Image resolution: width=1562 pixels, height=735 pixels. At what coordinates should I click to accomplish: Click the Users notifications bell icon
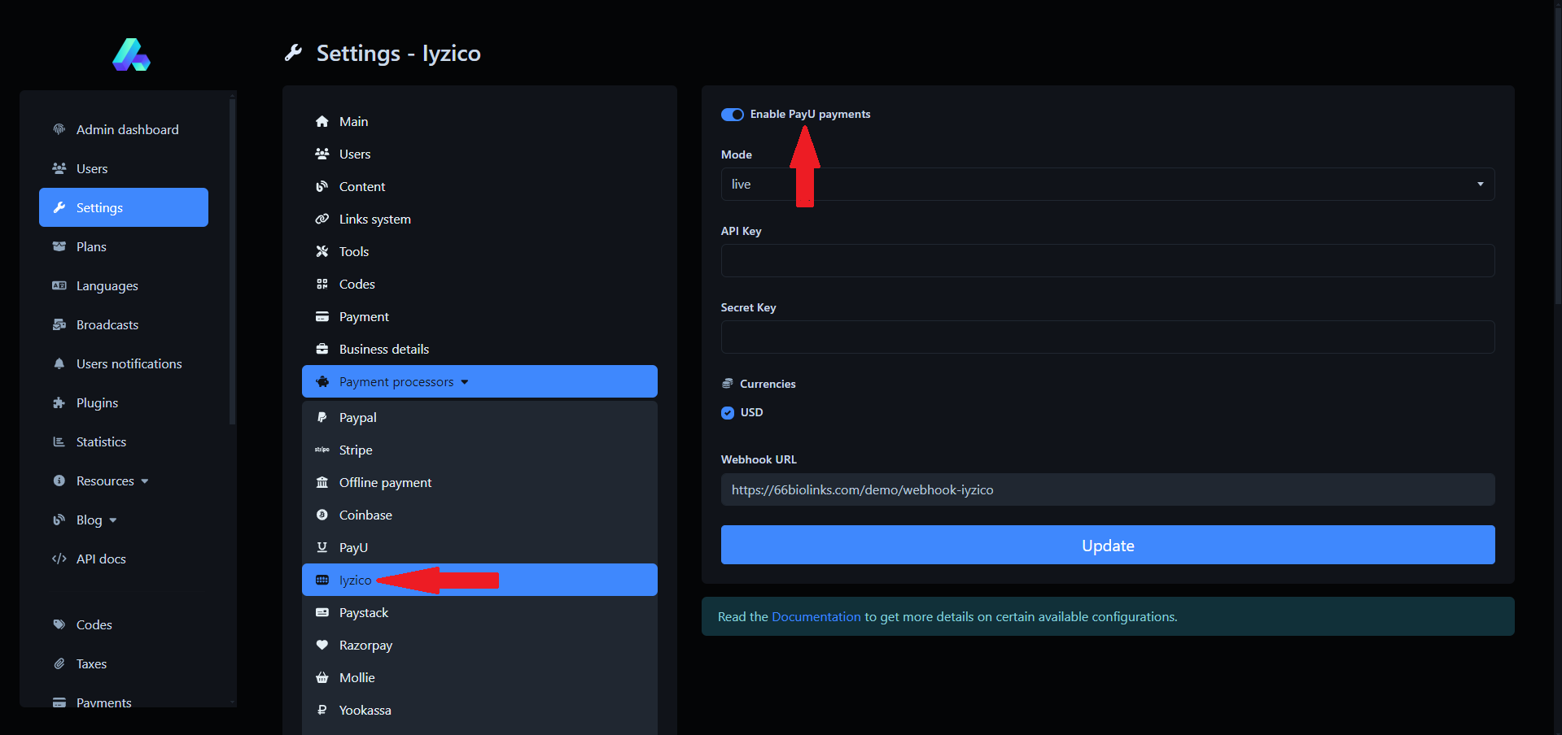tap(59, 363)
